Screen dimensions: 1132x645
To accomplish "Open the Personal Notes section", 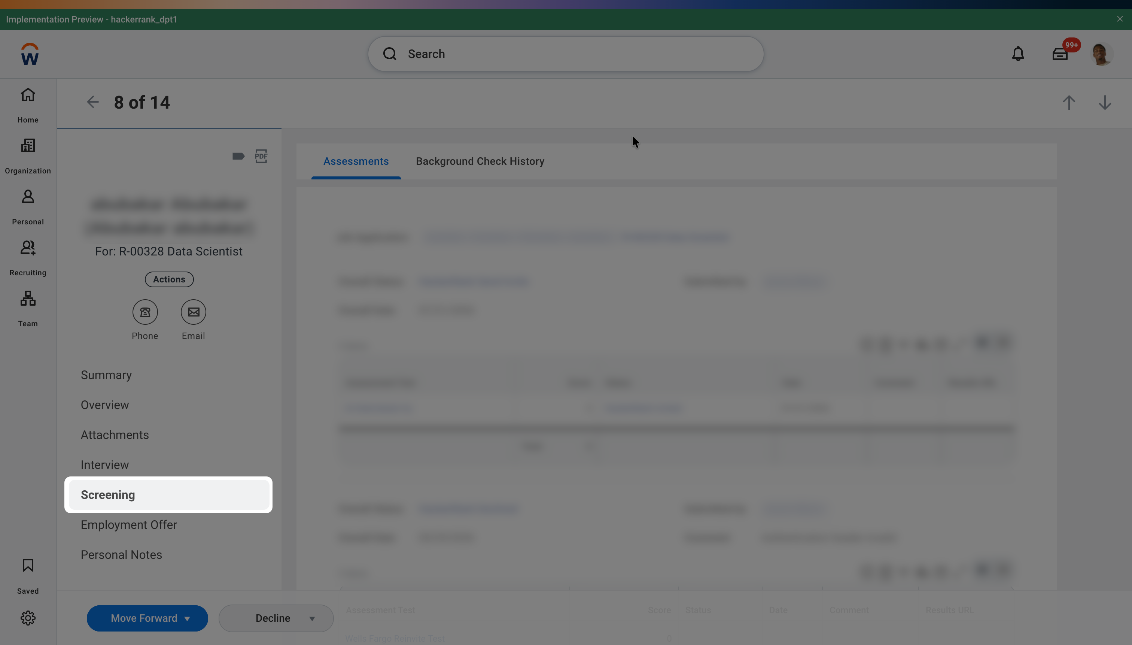I will [x=121, y=555].
